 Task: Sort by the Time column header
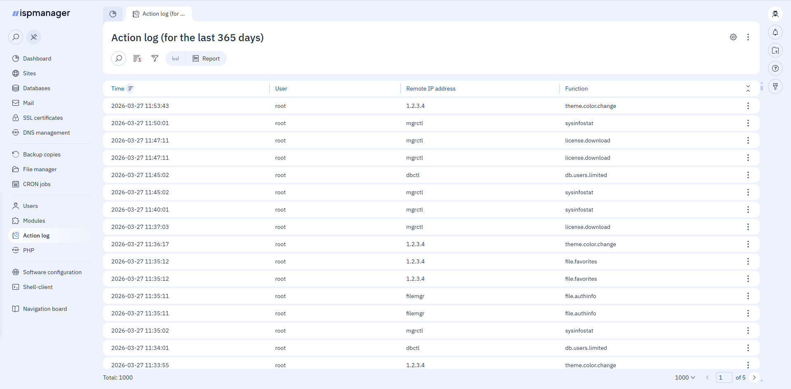[117, 89]
